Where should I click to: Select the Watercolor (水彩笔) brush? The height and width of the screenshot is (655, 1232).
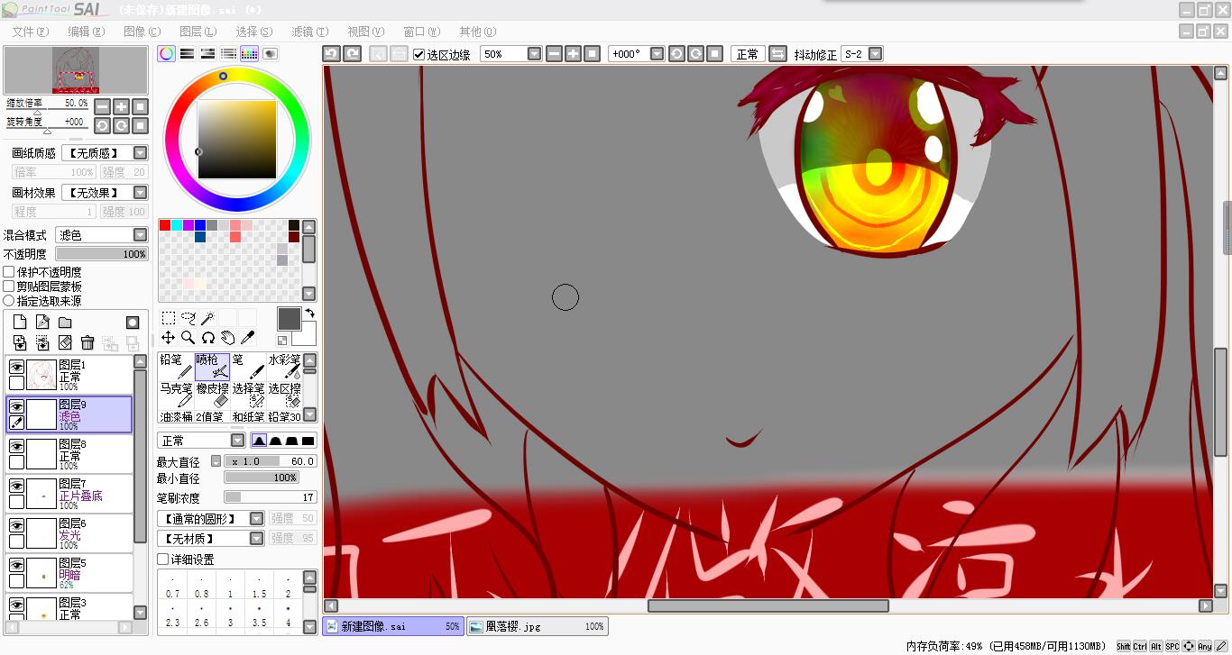point(284,366)
